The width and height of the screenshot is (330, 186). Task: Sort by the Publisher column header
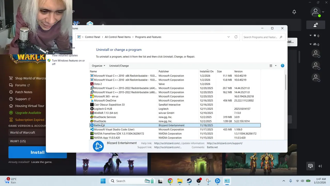coord(178,71)
